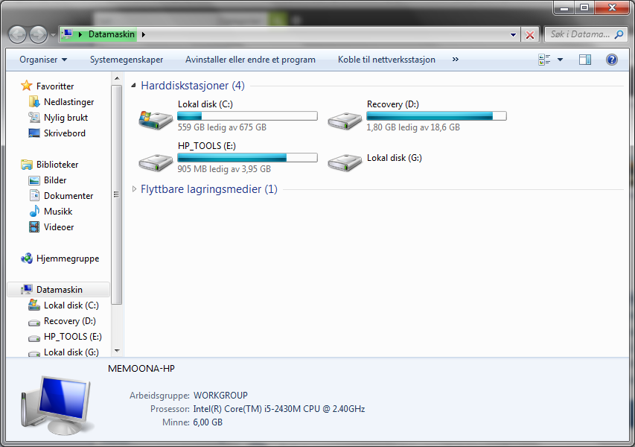Click Koble til nettverksstasjon

point(386,60)
